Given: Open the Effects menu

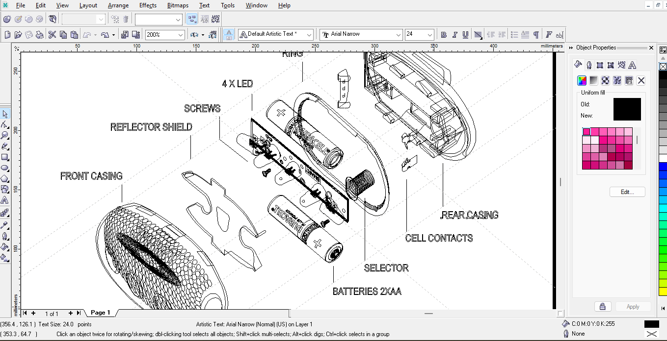Looking at the screenshot, I should tap(148, 5).
